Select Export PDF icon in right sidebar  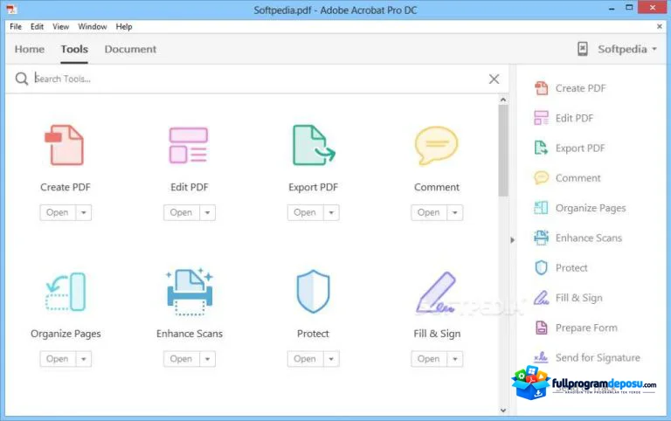[542, 148]
